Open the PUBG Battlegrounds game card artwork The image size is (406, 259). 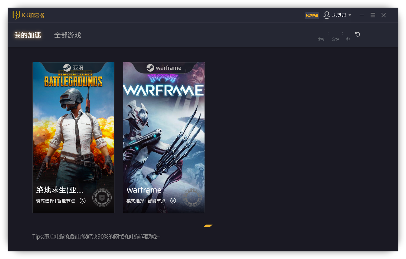pyautogui.click(x=74, y=137)
